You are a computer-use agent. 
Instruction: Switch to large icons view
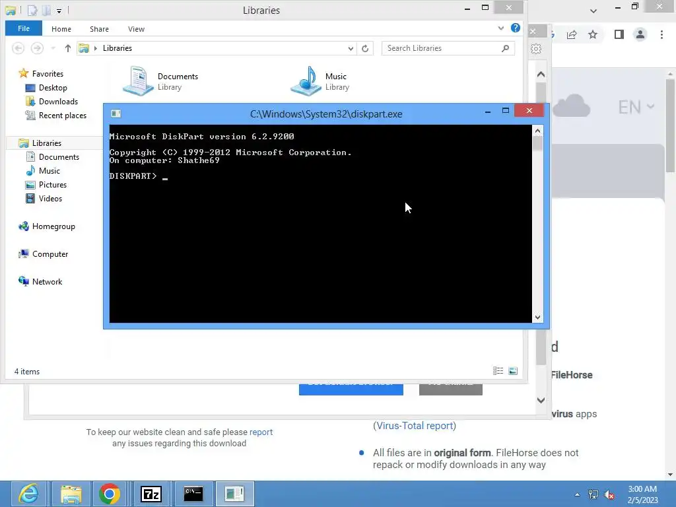[x=513, y=371]
